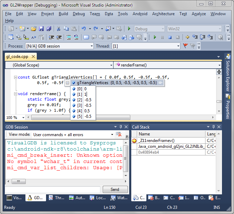Click the Cut scissors icon

click(58, 29)
